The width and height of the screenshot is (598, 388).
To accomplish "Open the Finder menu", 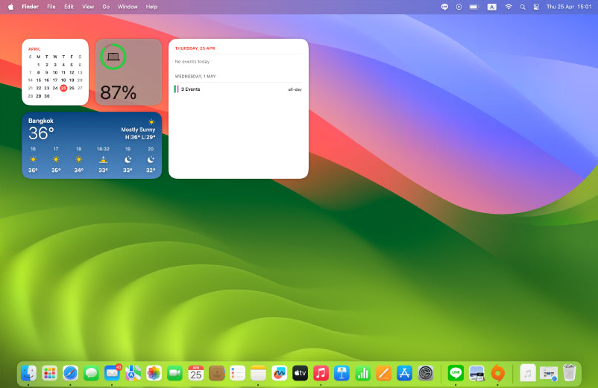I will click(x=30, y=7).
